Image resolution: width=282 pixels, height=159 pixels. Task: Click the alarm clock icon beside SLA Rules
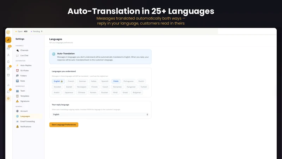[17, 70]
